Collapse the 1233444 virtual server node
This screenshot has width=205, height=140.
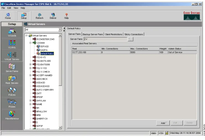click(30, 43)
